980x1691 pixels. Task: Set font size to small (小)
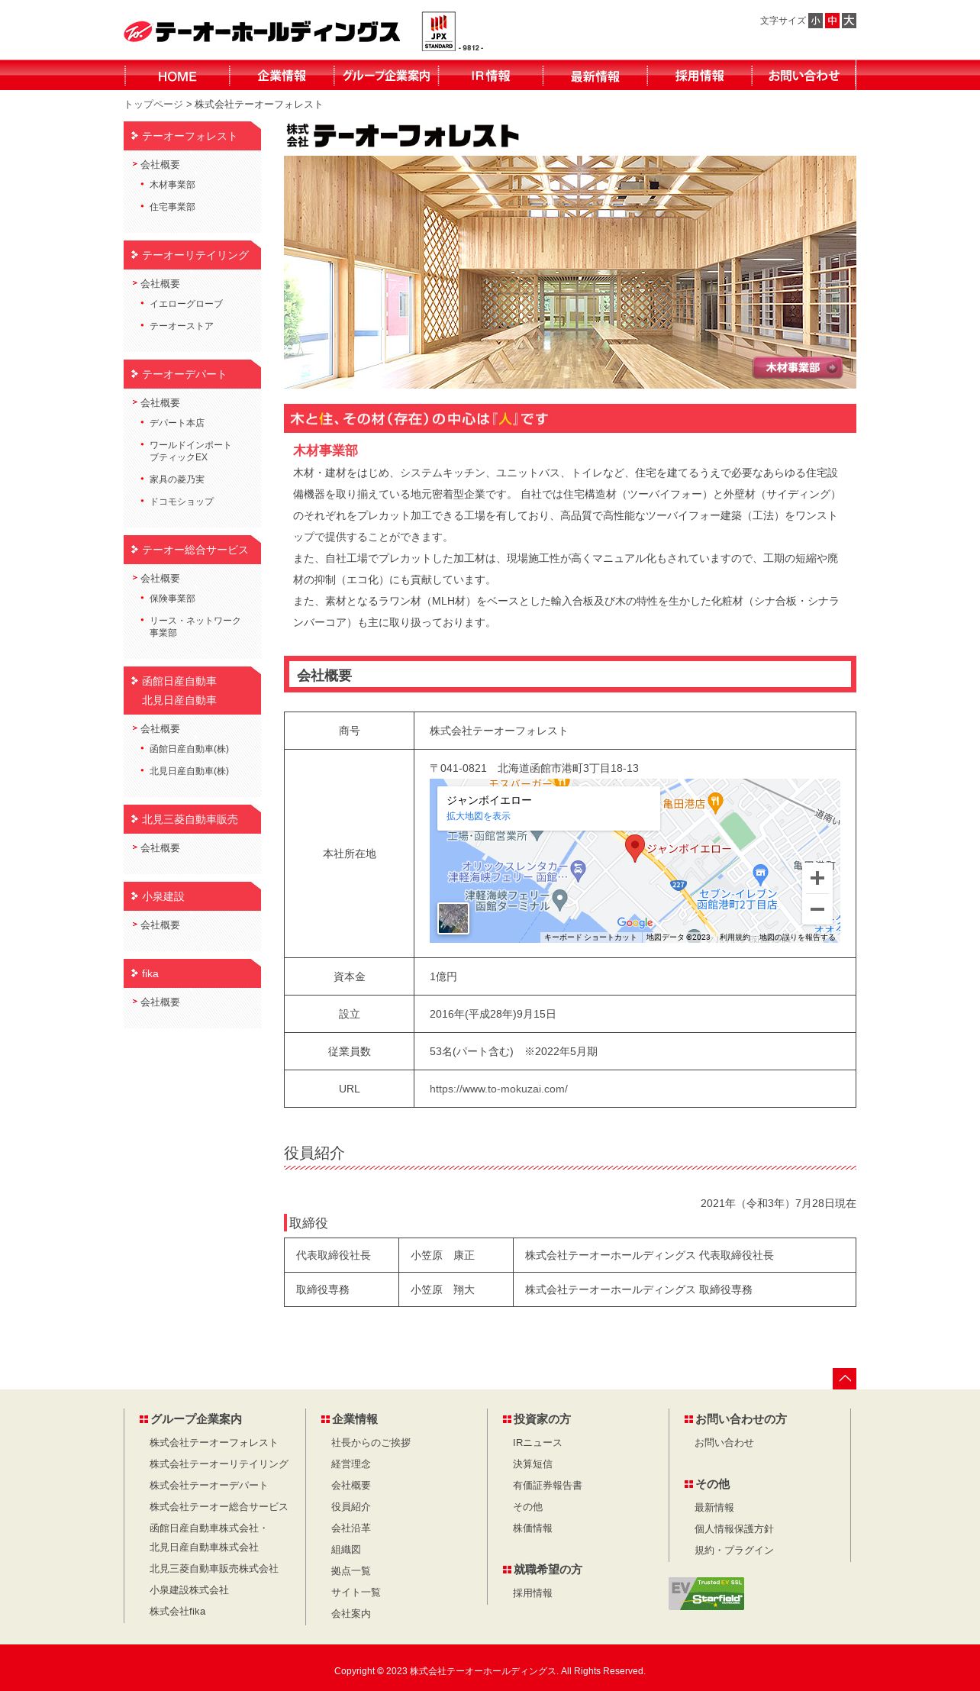pyautogui.click(x=816, y=21)
